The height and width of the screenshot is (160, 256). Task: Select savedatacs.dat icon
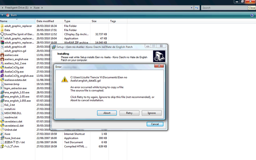2,122
